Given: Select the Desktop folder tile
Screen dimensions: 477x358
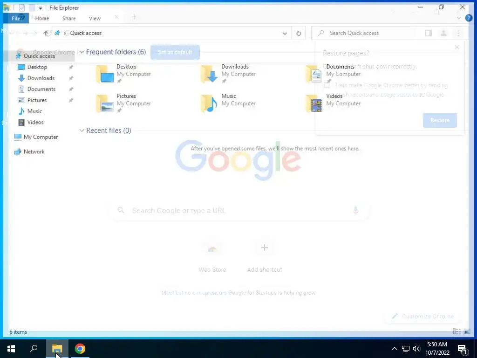Looking at the screenshot, I should click(x=123, y=74).
